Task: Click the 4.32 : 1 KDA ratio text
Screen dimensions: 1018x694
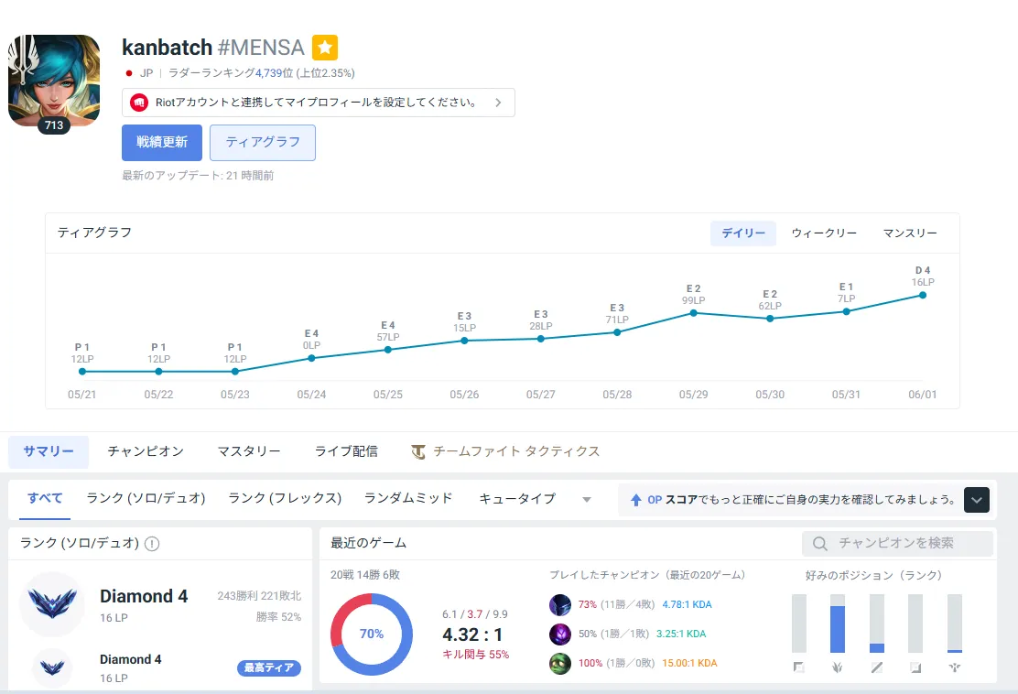Action: [x=472, y=634]
